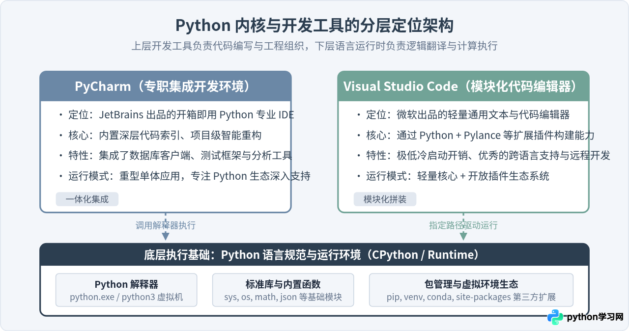Click the "底层执行基础" header bar
Viewport: 629px width, 331px height.
pyautogui.click(x=314, y=255)
